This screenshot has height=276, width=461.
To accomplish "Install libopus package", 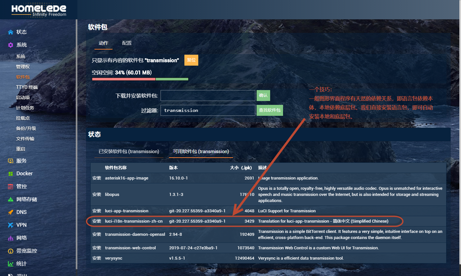I will click(x=97, y=195).
